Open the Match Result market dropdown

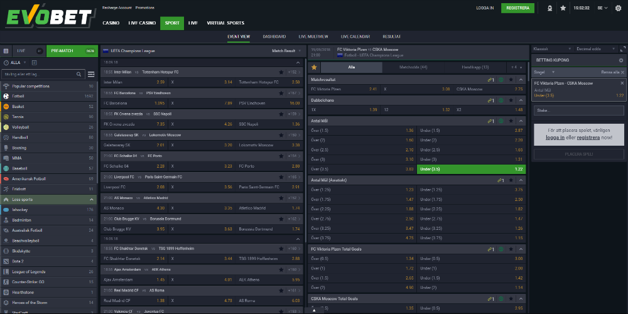click(286, 51)
